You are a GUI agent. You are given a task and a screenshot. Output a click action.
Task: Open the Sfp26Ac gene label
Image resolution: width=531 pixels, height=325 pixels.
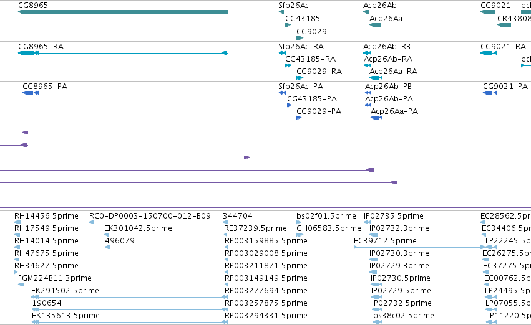point(293,6)
